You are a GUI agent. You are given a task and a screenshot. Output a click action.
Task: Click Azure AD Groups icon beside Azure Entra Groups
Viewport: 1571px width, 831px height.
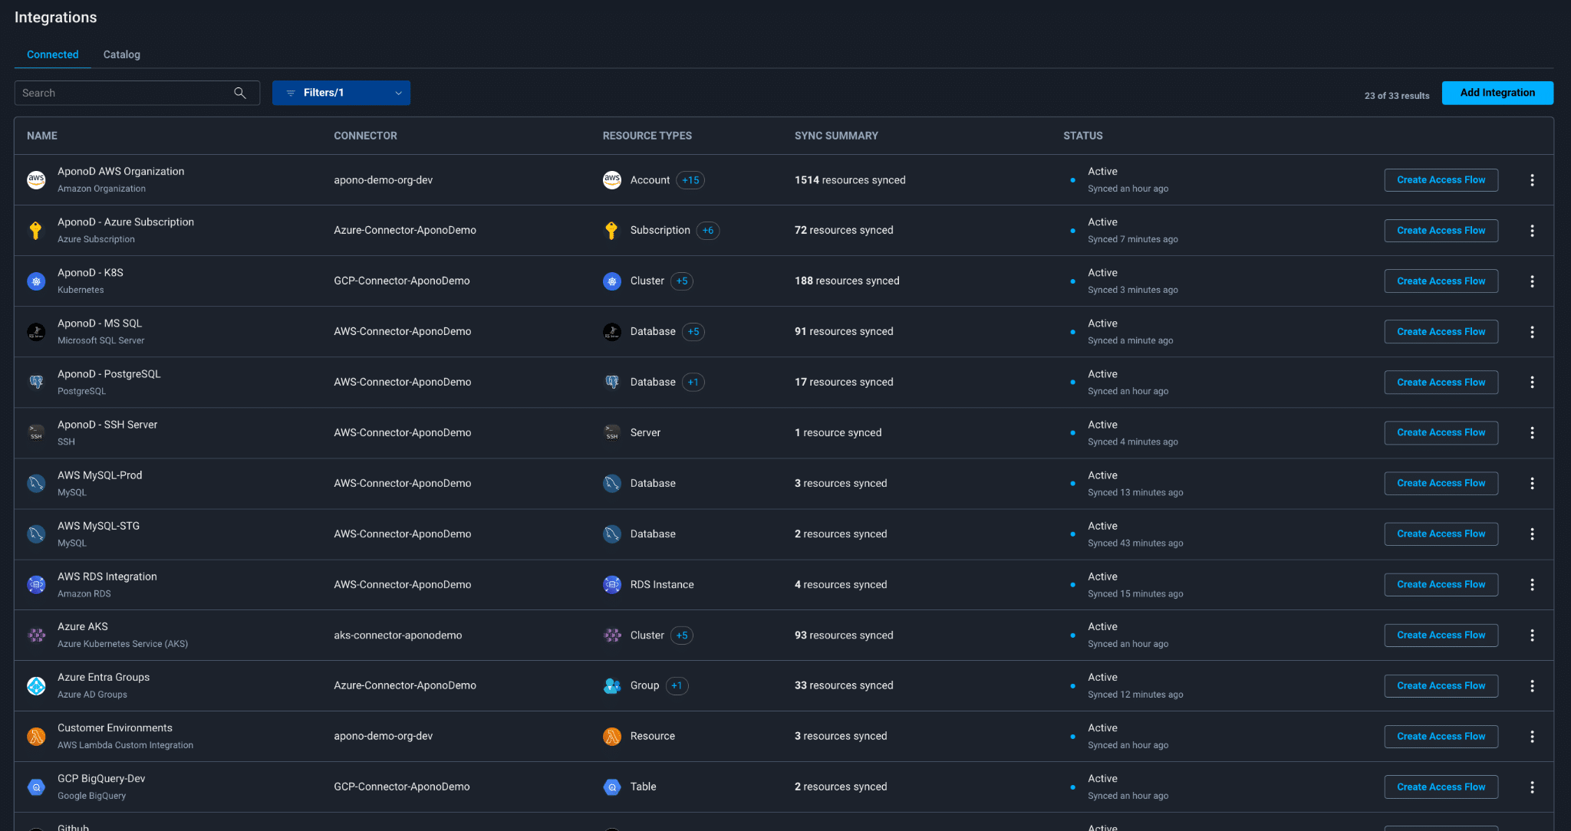click(36, 686)
